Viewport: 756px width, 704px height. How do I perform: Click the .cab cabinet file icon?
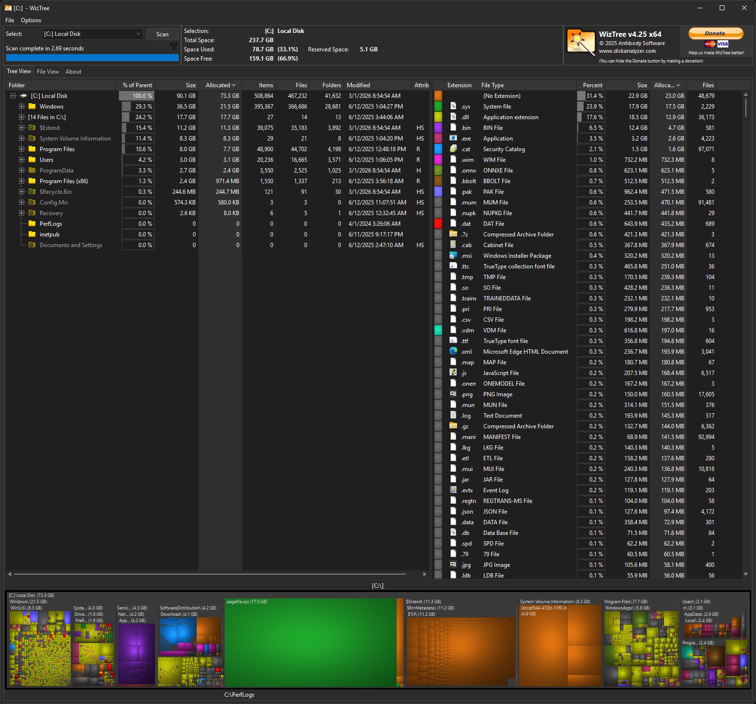453,245
